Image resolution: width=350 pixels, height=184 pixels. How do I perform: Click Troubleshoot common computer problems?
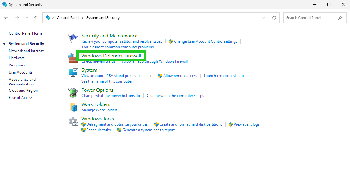118,47
